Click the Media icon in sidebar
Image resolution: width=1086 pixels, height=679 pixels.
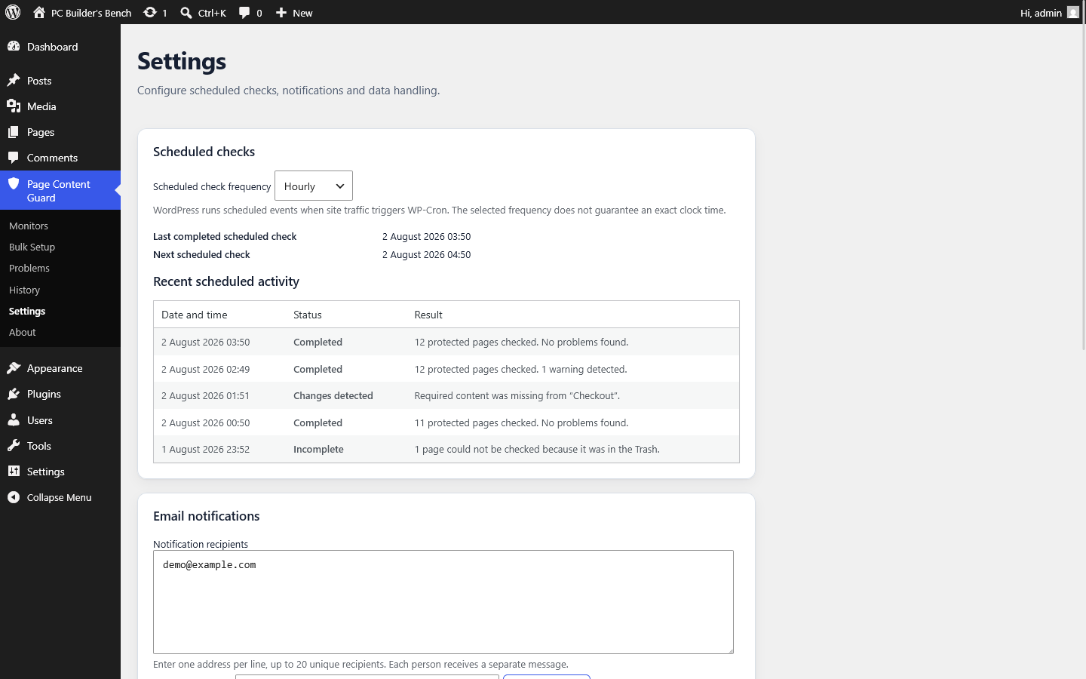point(14,106)
